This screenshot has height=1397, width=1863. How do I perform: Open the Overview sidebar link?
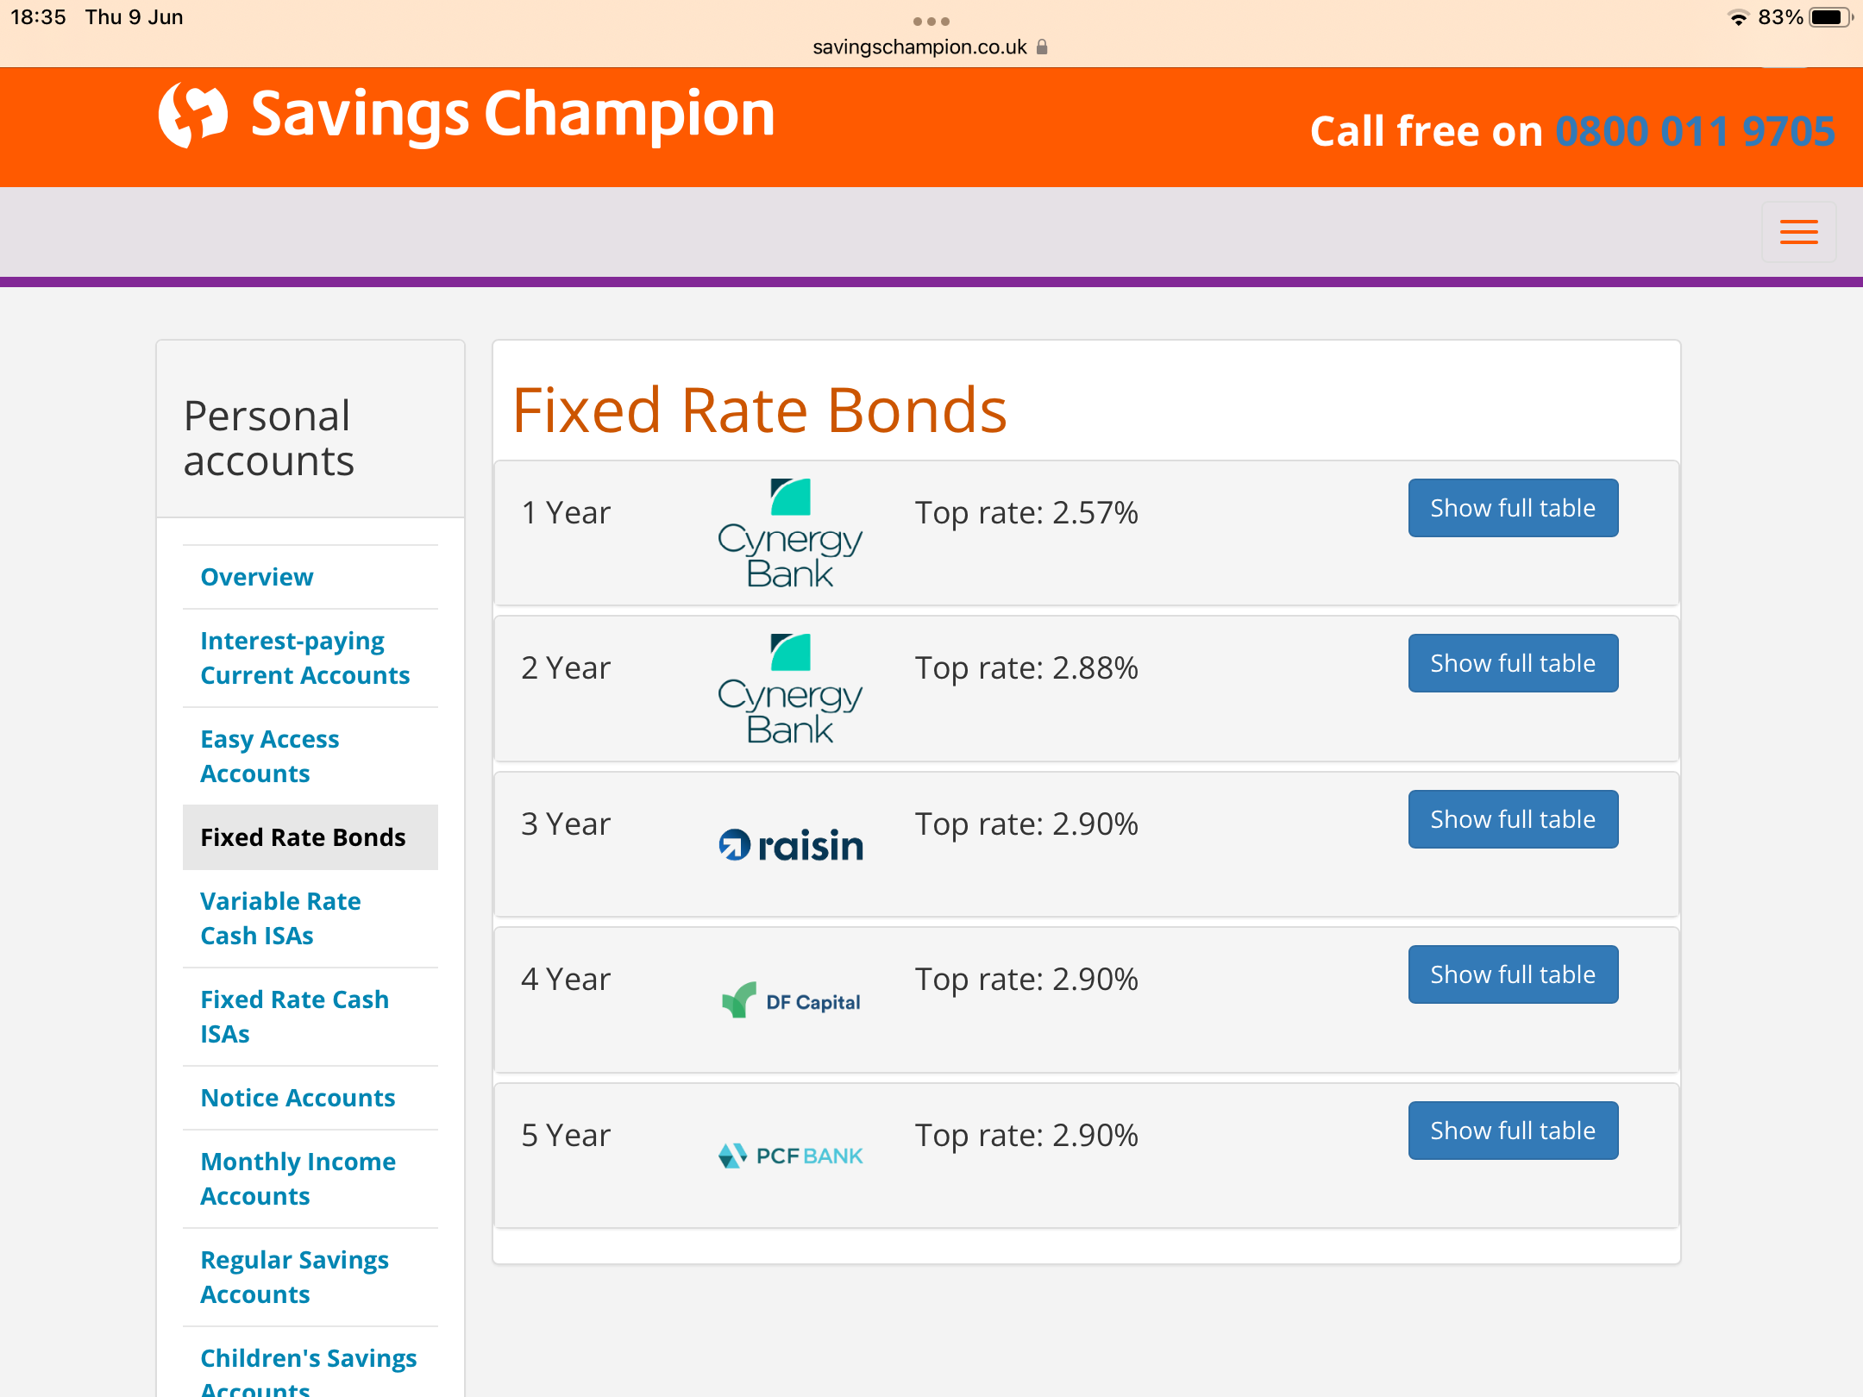point(257,577)
